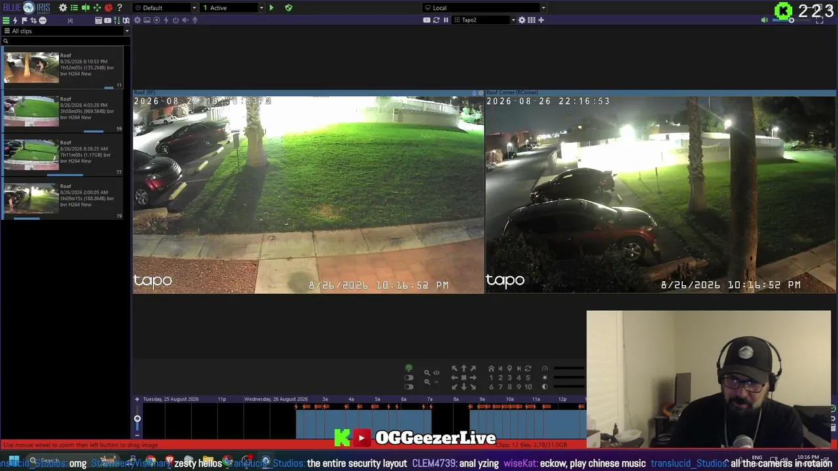Toggle the eye icon in the PTZ panel

click(x=436, y=373)
